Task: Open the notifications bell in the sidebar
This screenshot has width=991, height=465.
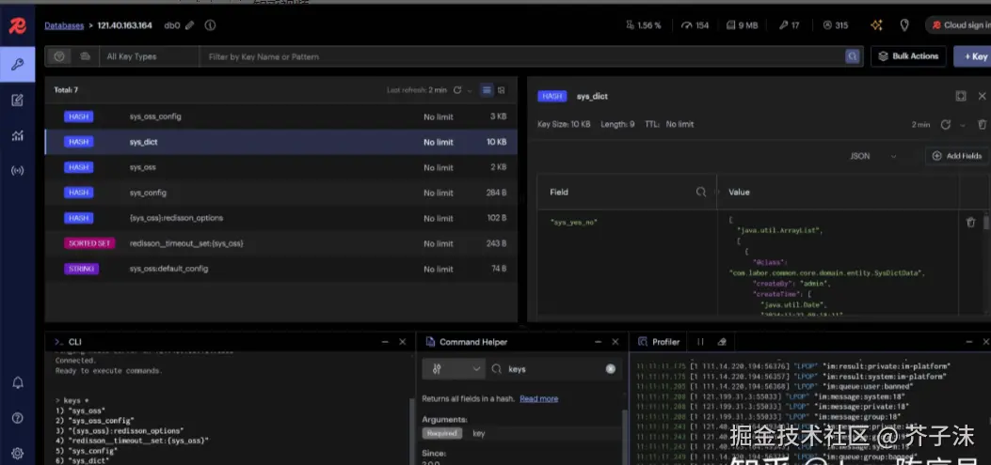Action: [17, 382]
